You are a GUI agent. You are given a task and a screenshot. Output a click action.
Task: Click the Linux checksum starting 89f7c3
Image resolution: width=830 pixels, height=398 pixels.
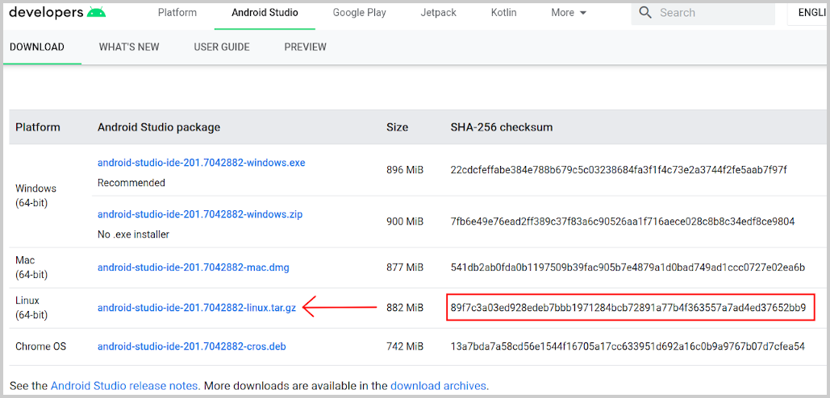tap(629, 308)
